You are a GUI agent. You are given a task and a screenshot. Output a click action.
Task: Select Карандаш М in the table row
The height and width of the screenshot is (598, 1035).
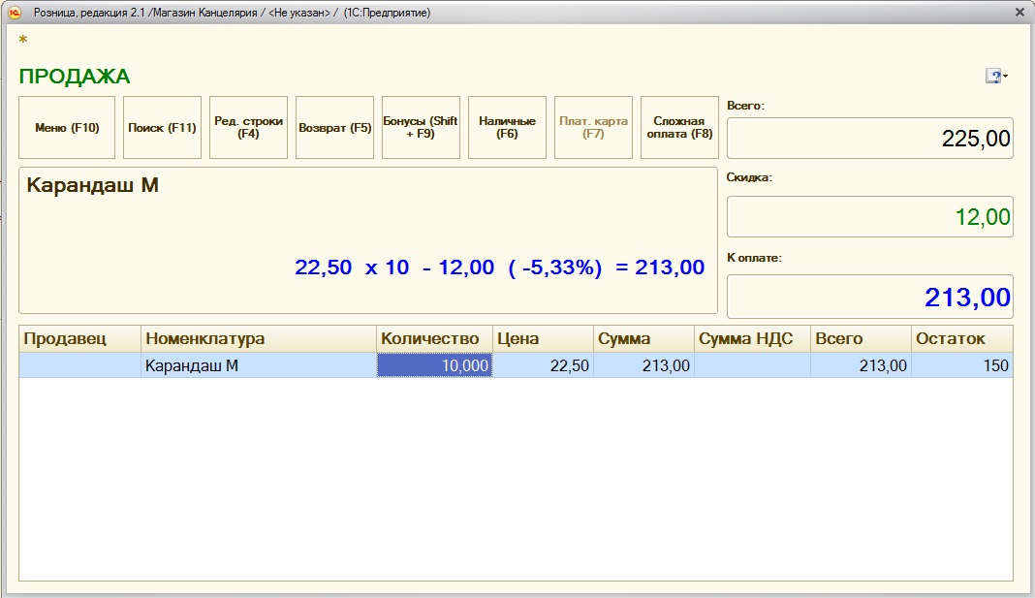click(258, 365)
